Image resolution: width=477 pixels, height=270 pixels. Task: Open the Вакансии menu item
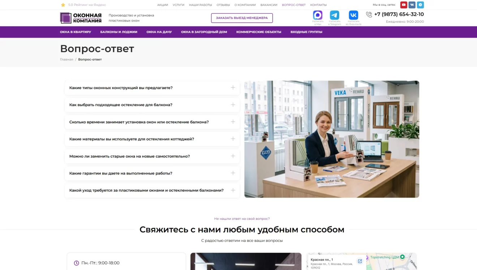269,5
